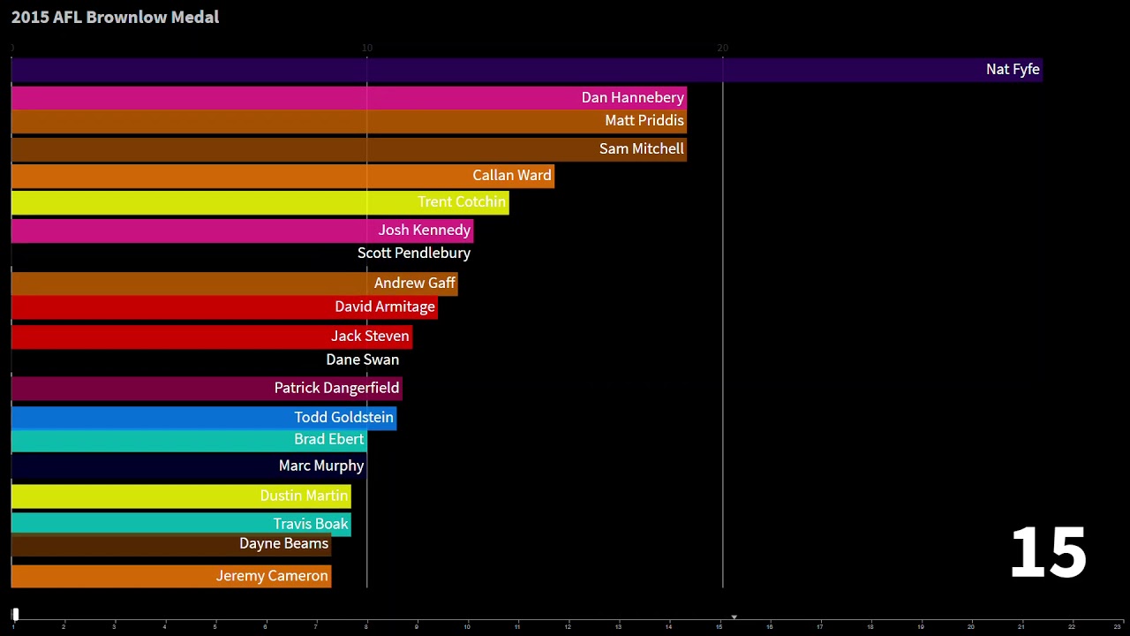Click the large round counter 15

click(1048, 553)
